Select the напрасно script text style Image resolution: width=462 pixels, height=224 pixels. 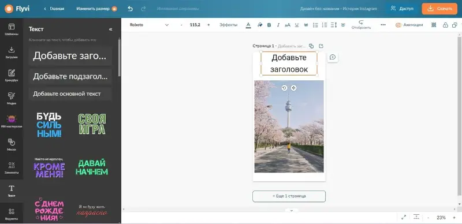tap(92, 211)
